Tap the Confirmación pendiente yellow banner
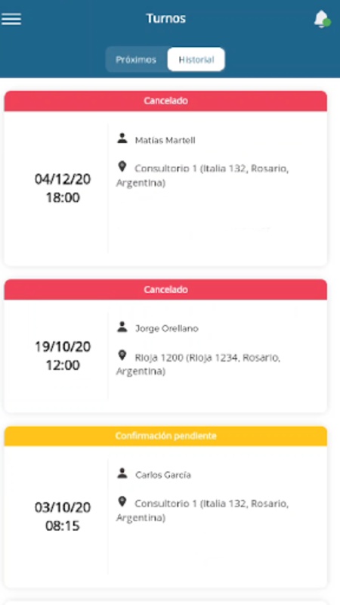 click(165, 436)
